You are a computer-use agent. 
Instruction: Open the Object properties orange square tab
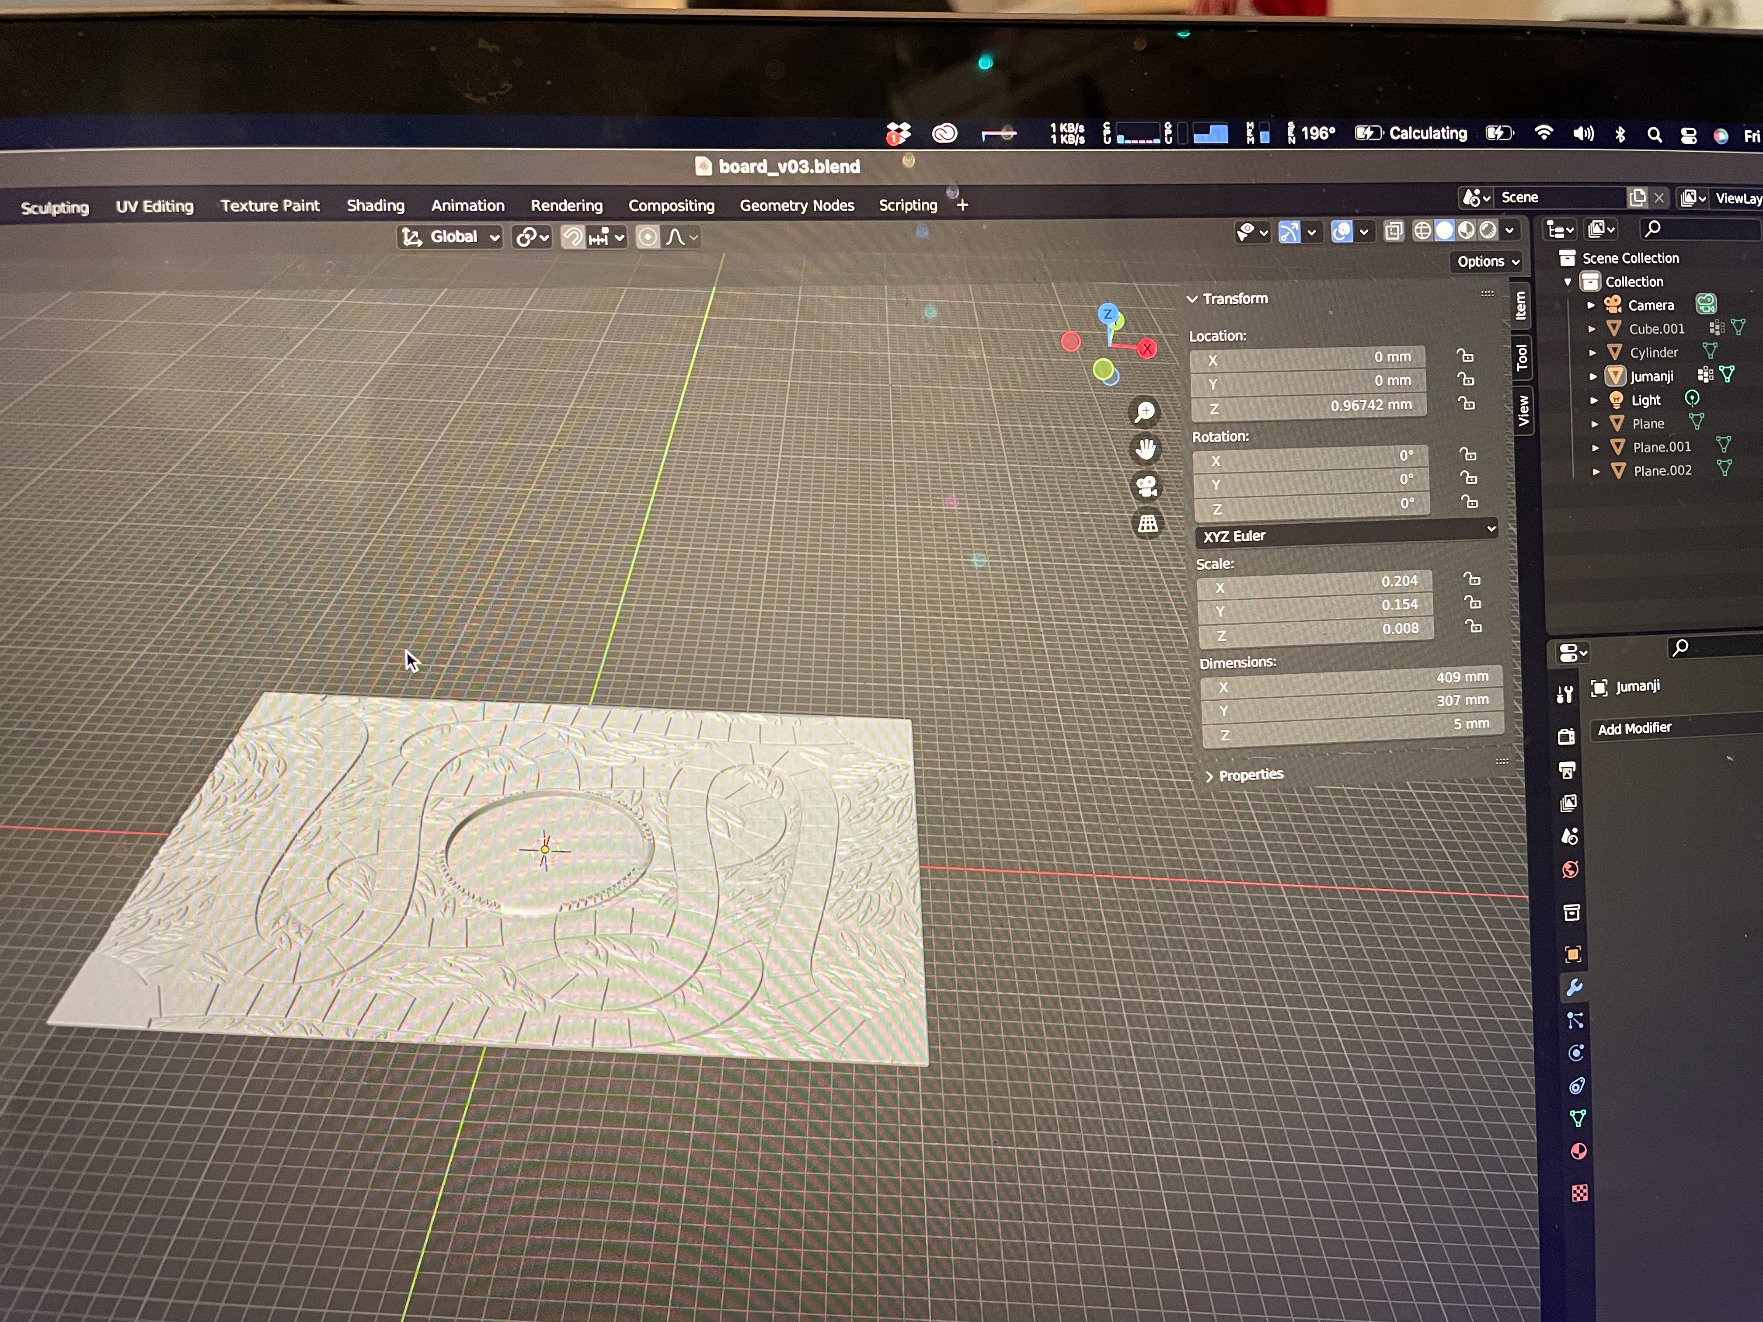click(x=1572, y=955)
